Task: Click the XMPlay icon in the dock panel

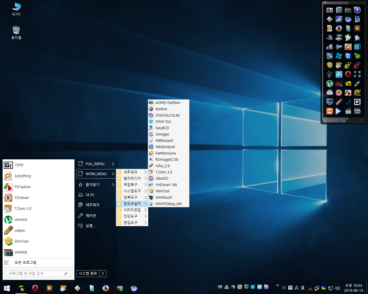Action: point(357,111)
